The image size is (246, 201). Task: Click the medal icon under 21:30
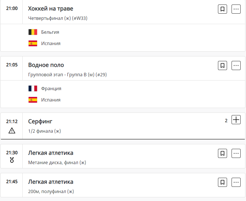pos(12,160)
